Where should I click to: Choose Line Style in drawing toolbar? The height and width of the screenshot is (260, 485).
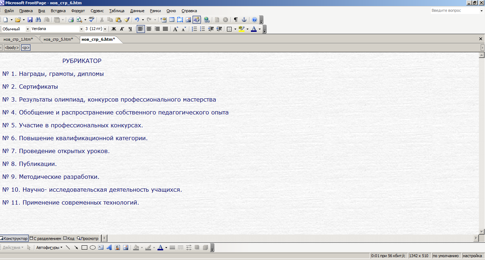coord(172,247)
